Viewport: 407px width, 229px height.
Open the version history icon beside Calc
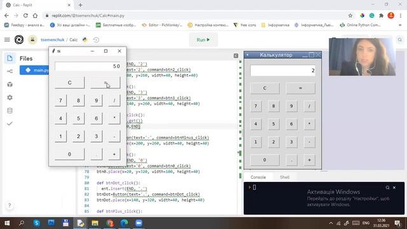coord(96,39)
